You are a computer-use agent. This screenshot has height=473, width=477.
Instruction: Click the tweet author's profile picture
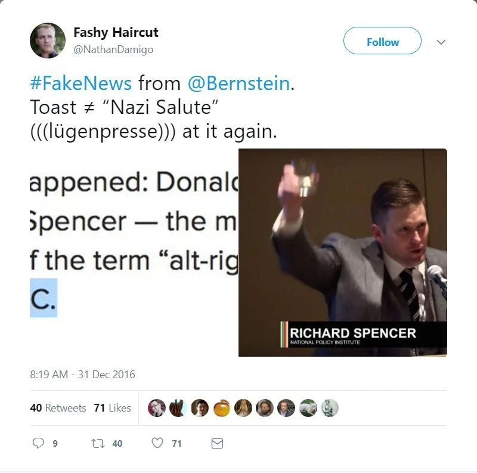(48, 41)
